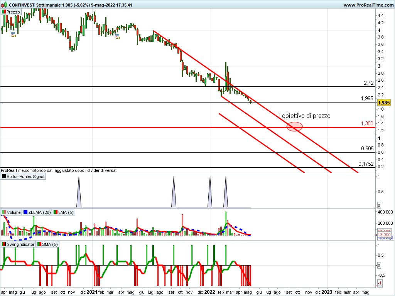Click the red-green color icon in the Prezzo label
This screenshot has width=395, height=296.
click(4, 12)
